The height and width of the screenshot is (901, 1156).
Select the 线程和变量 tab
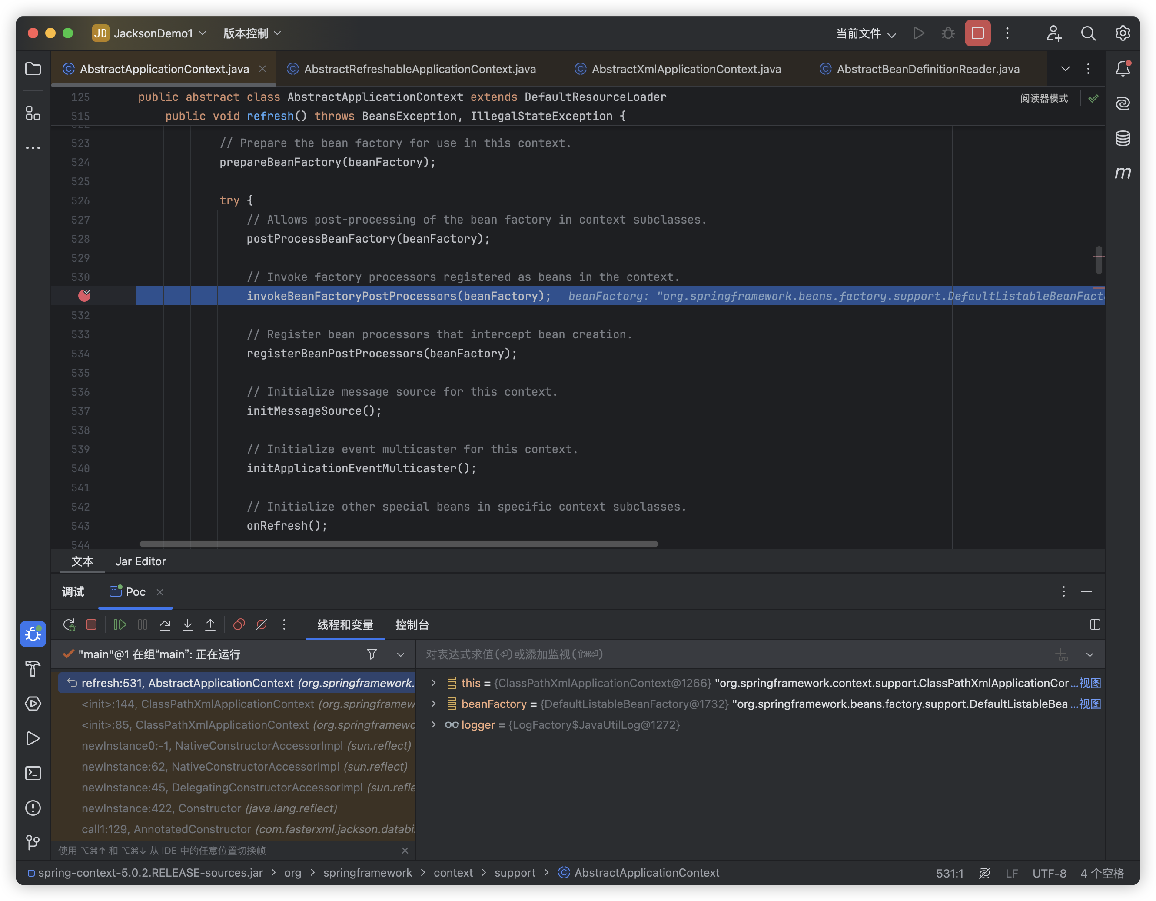click(x=345, y=625)
